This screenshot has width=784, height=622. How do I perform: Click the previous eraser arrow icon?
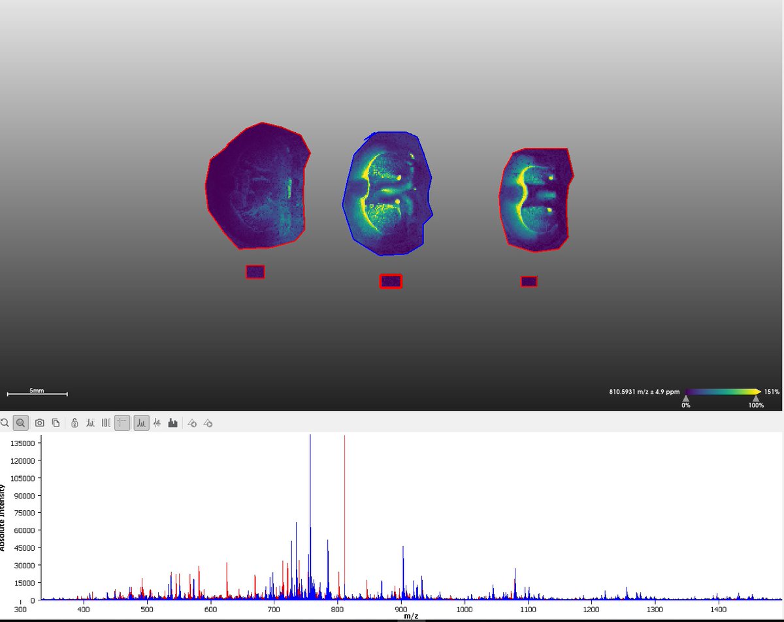pos(192,423)
